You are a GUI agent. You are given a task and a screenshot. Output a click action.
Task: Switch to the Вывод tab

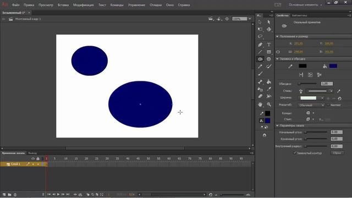pos(32,153)
